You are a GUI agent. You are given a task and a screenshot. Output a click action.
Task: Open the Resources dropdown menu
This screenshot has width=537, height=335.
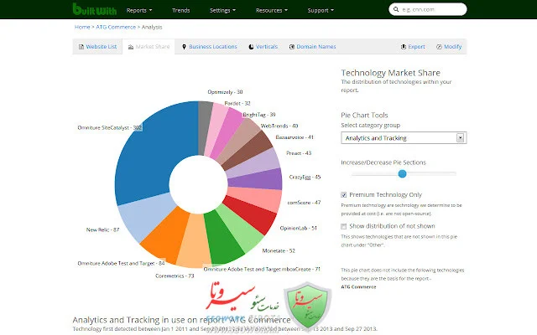(274, 11)
